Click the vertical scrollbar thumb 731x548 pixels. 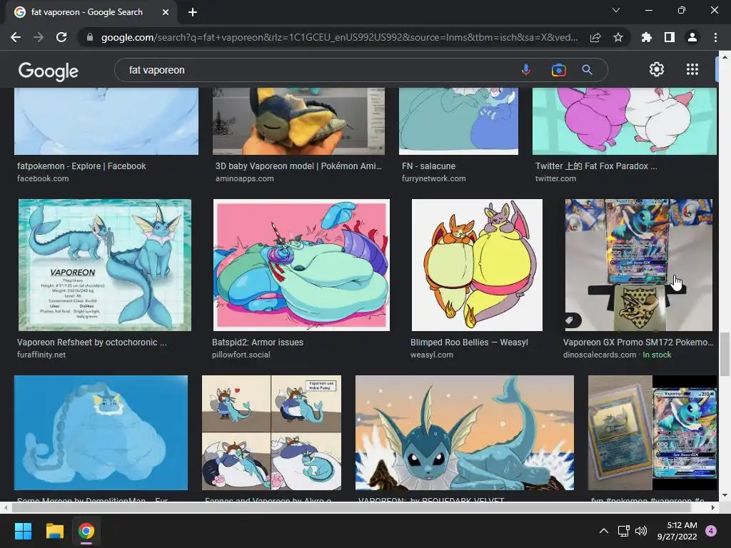point(725,354)
